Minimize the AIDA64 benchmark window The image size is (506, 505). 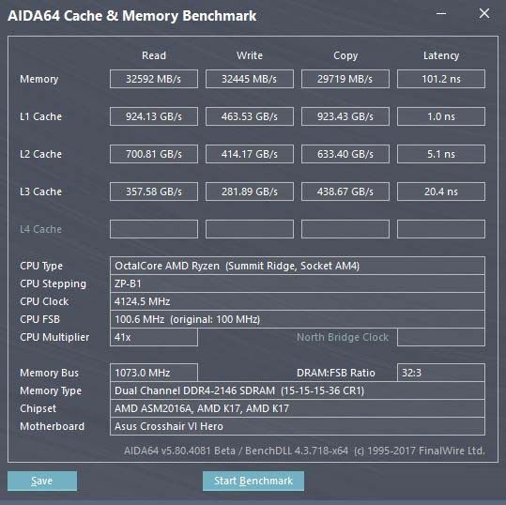coord(441,13)
